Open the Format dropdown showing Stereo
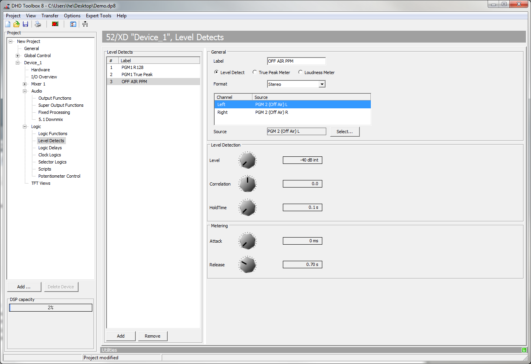 [x=322, y=84]
